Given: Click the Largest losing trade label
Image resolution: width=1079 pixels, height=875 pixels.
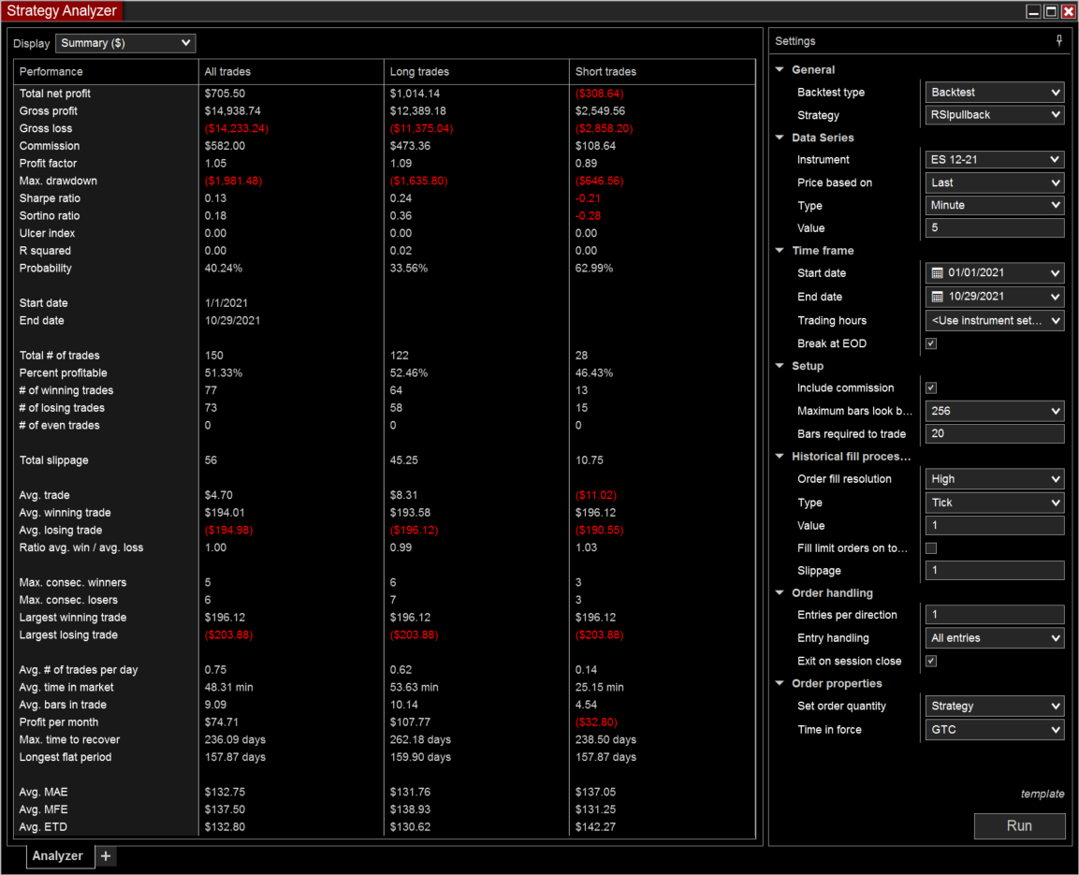Looking at the screenshot, I should (x=68, y=634).
